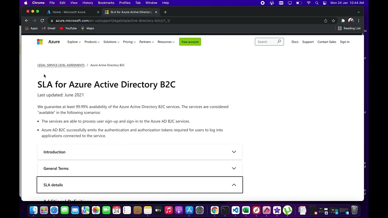The width and height of the screenshot is (388, 218).
Task: Open the Profiles menu
Action: pos(125,3)
